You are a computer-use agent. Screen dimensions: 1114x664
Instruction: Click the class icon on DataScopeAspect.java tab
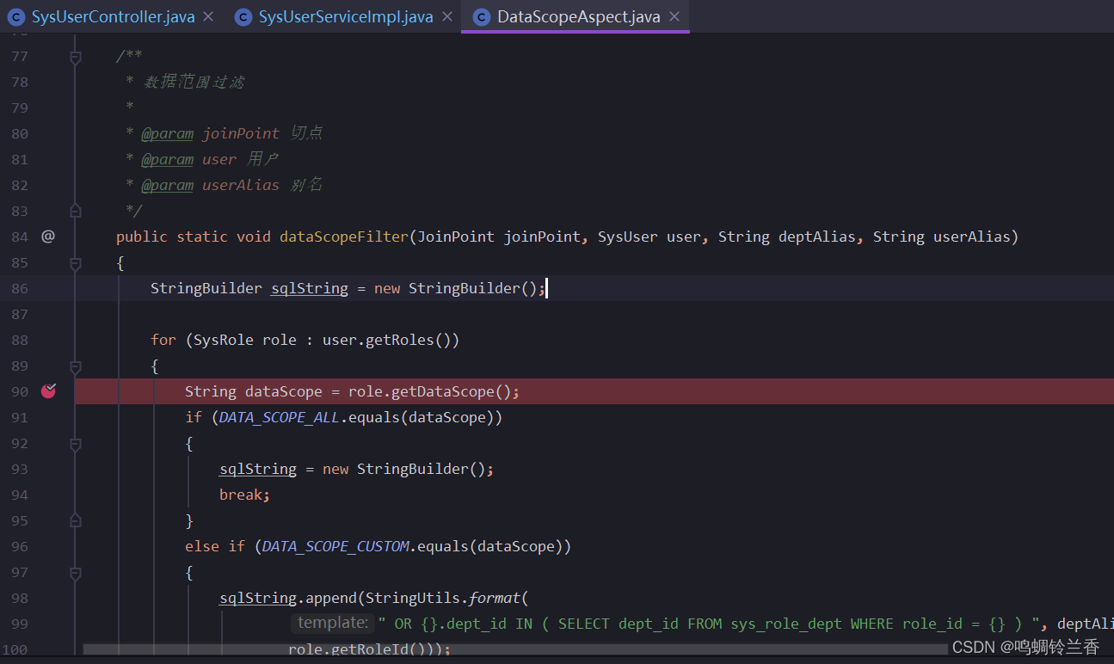pos(482,16)
